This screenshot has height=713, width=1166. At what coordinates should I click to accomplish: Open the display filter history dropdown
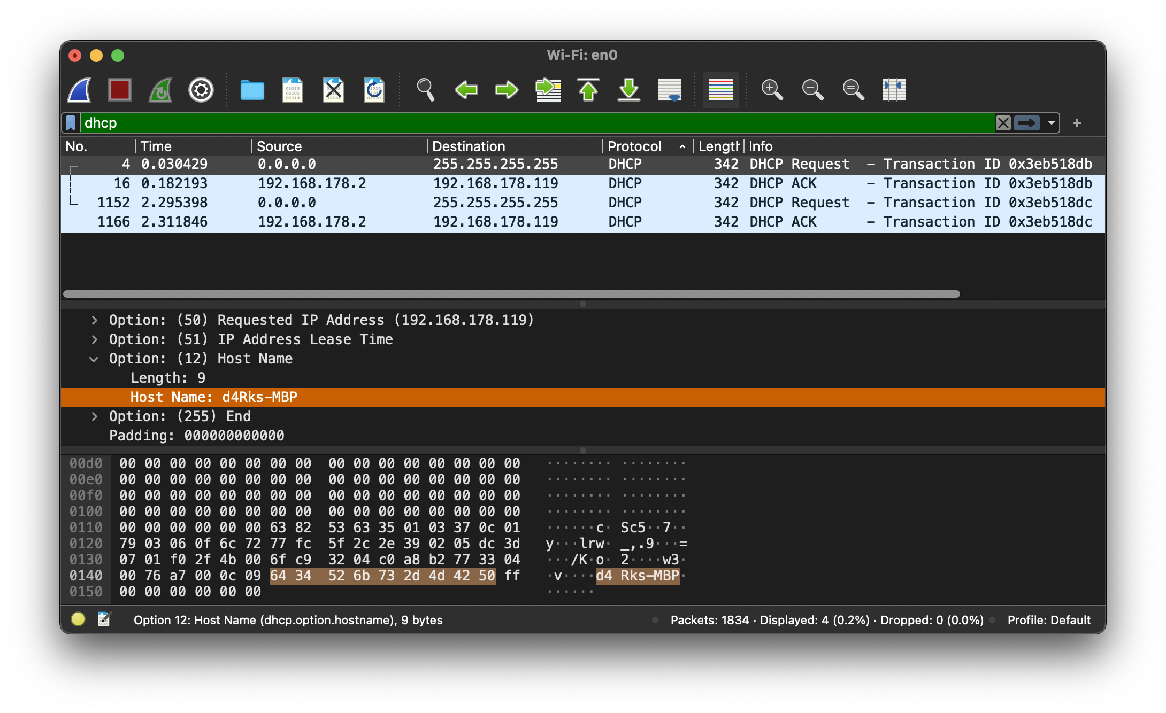tap(1051, 123)
